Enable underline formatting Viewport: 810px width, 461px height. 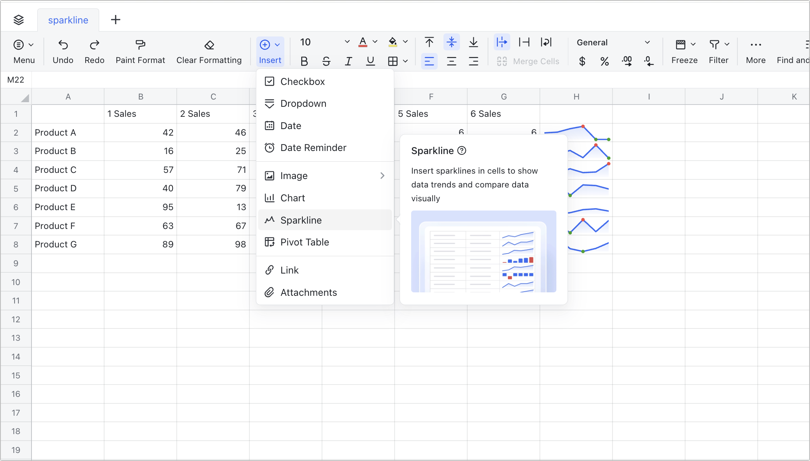(370, 61)
